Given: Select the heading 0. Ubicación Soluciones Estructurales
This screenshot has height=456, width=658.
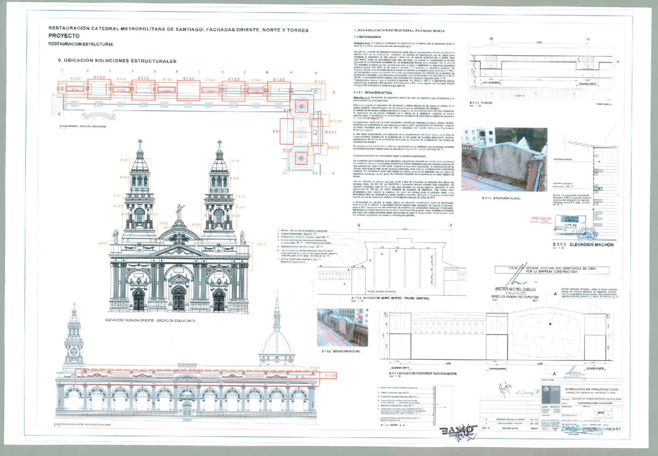Looking at the screenshot, I should [117, 61].
